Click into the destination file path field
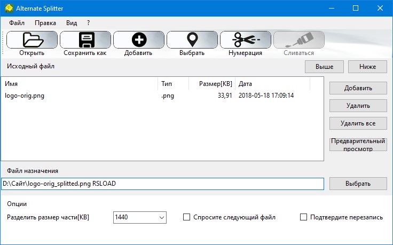This screenshot has width=393, height=245. click(x=162, y=184)
